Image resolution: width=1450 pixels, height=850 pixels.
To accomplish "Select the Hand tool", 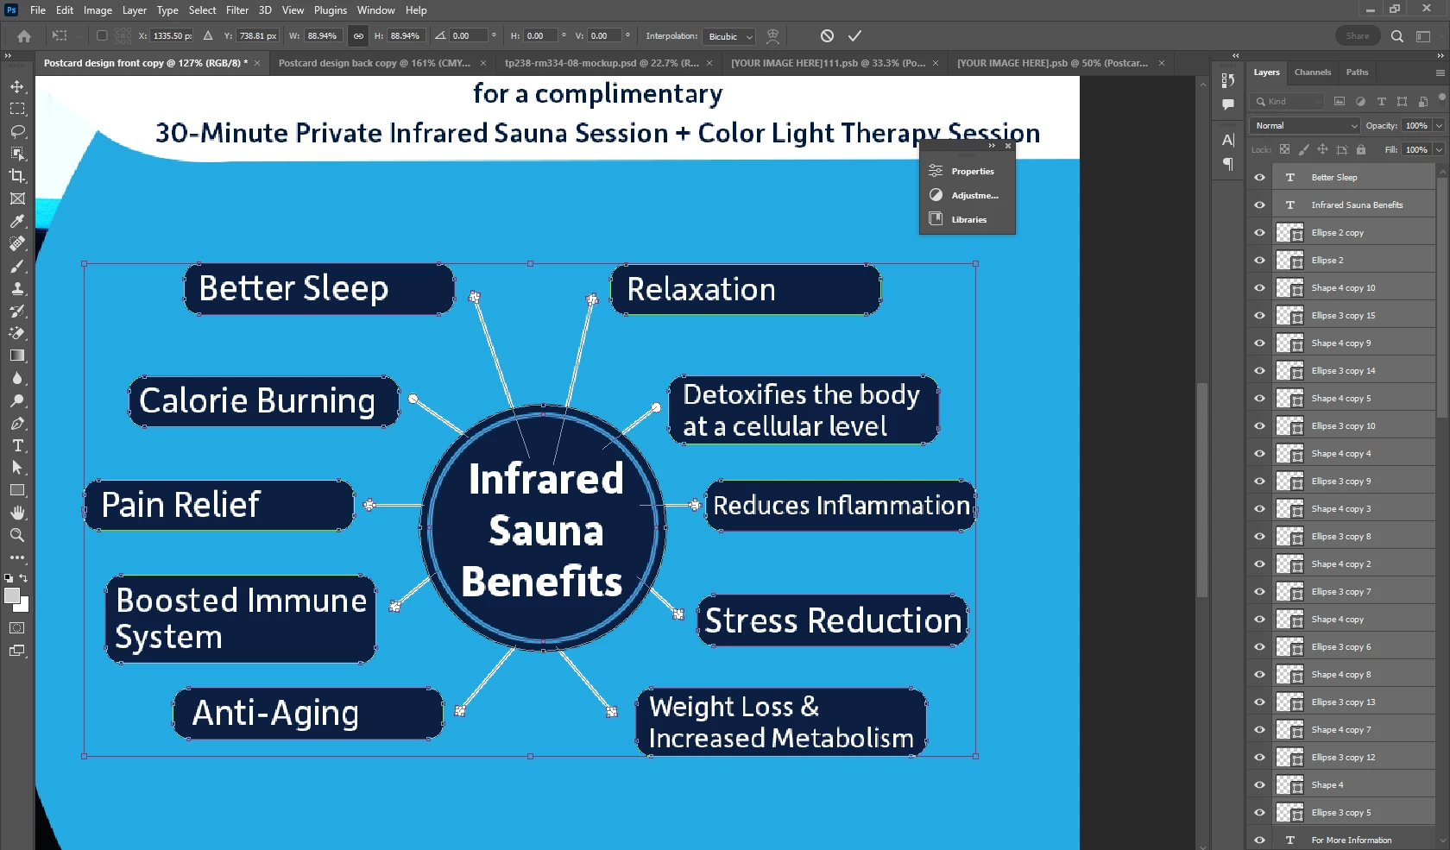I will [x=17, y=513].
